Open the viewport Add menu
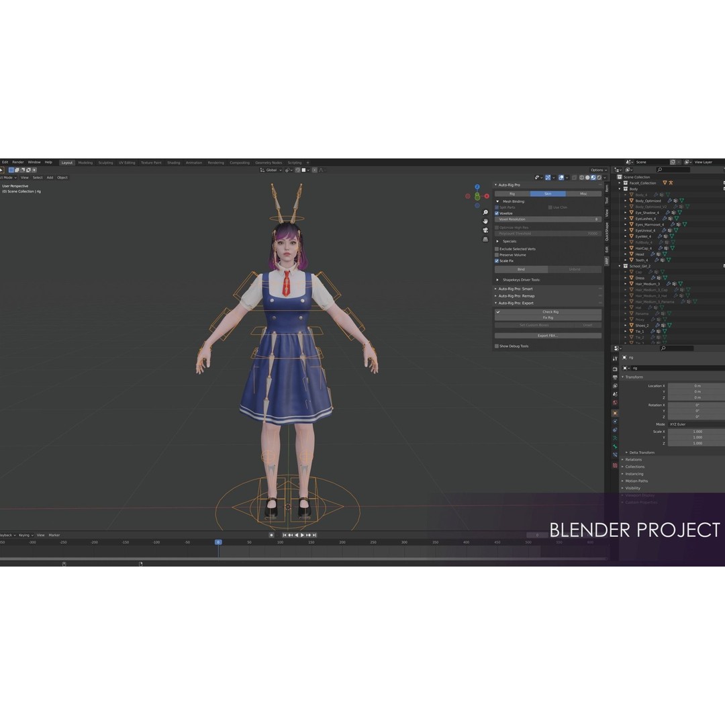 pos(50,177)
